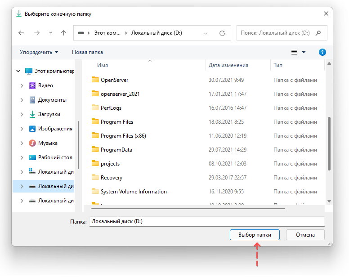Expand the Видео node
349x278 pixels.
point(22,85)
